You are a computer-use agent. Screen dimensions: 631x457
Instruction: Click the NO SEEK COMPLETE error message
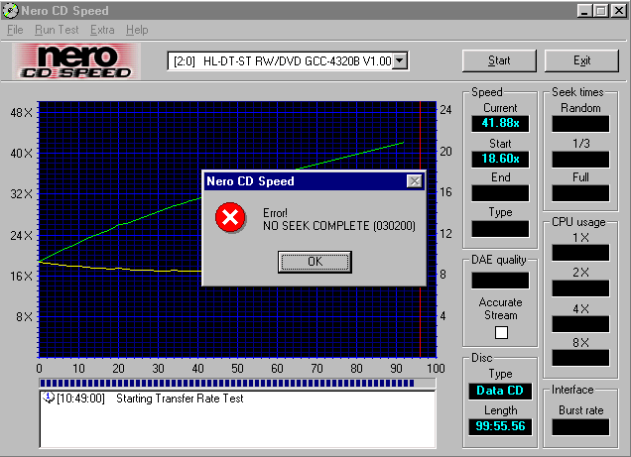tap(339, 226)
